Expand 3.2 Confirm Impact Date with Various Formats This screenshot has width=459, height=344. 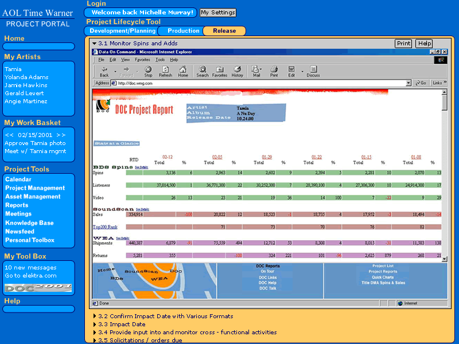click(x=95, y=316)
